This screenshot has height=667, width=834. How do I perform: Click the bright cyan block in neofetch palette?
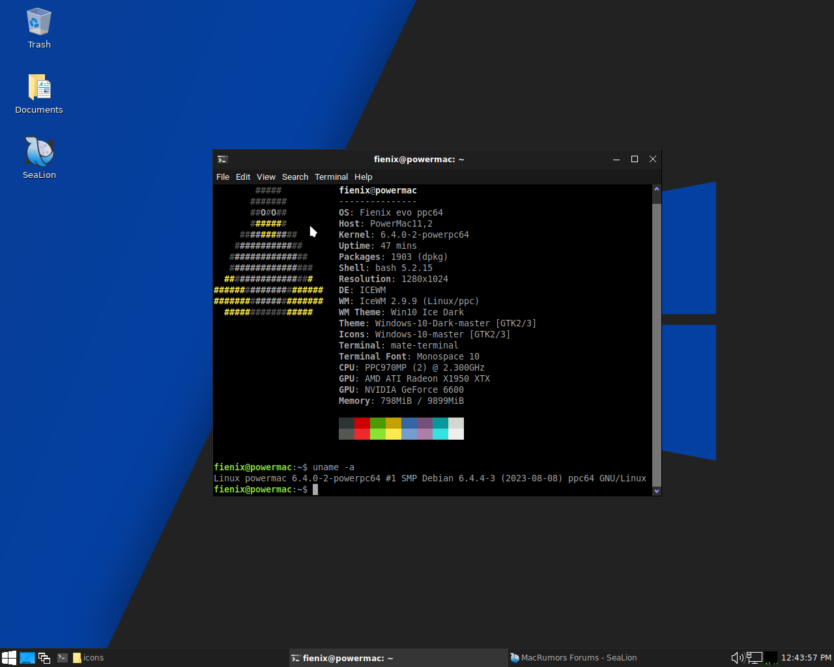point(440,434)
